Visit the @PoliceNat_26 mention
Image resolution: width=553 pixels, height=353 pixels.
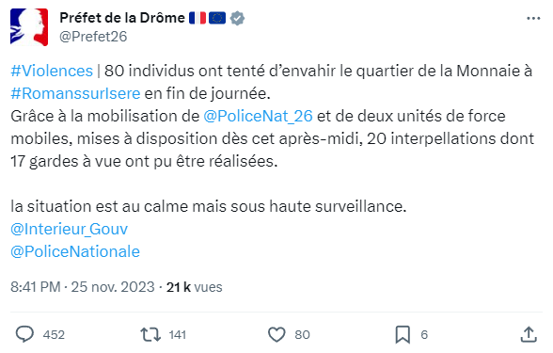tap(258, 116)
